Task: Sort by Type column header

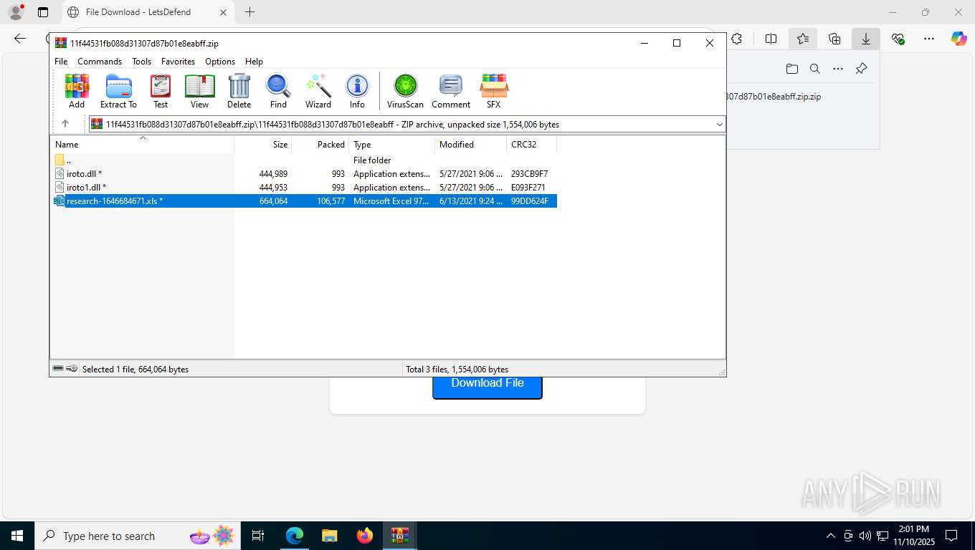Action: [392, 144]
